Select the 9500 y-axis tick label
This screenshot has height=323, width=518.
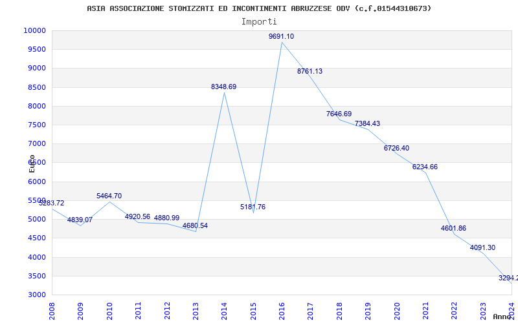point(36,50)
